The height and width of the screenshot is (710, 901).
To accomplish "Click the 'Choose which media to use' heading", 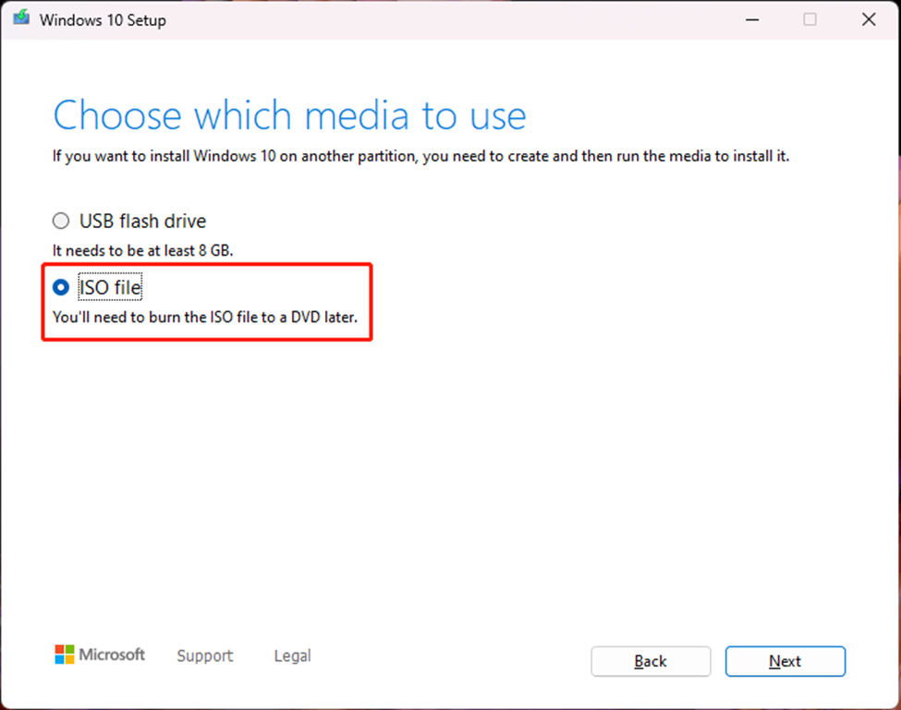I will (x=289, y=116).
